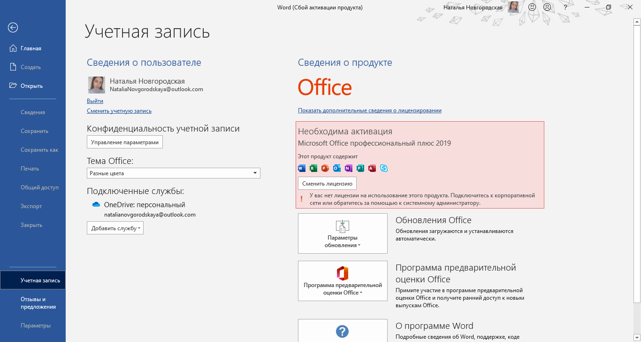
Task: Click Наталья Новгородская name in title bar
Action: pos(473,7)
